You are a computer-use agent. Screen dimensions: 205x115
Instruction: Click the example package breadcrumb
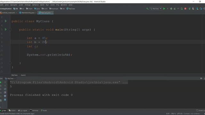coord(54,9)
